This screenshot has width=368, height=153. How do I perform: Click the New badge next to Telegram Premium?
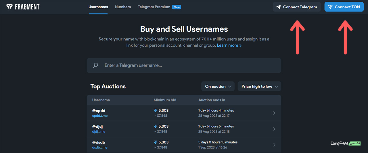tap(177, 7)
